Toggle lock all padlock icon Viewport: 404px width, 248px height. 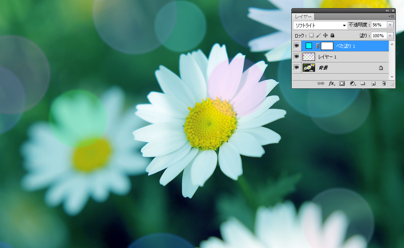click(333, 35)
